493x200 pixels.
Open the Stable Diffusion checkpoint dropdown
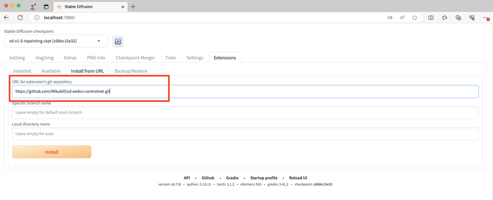pyautogui.click(x=56, y=41)
